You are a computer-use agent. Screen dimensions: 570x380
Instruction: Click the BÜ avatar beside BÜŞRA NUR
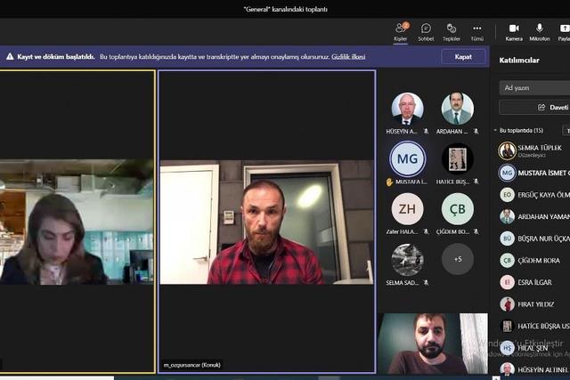tap(507, 239)
